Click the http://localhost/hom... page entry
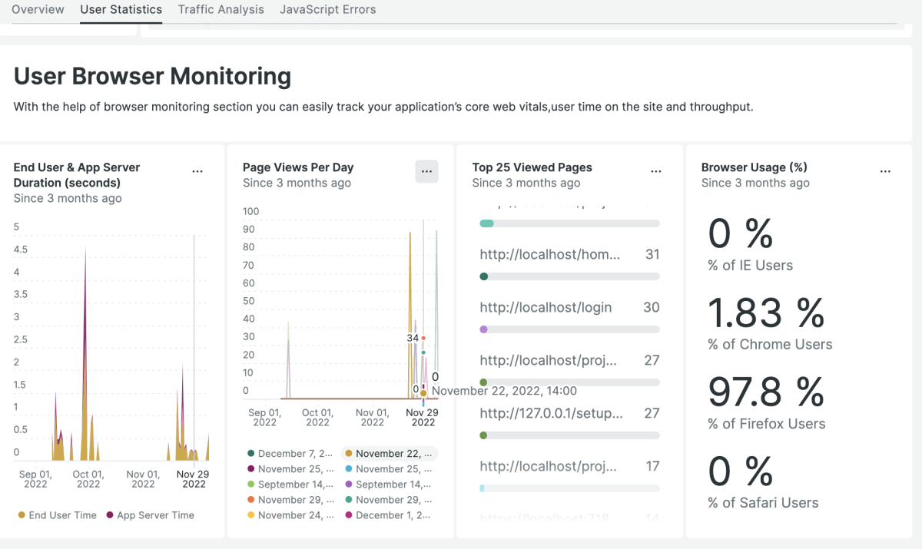This screenshot has width=922, height=549. (549, 254)
